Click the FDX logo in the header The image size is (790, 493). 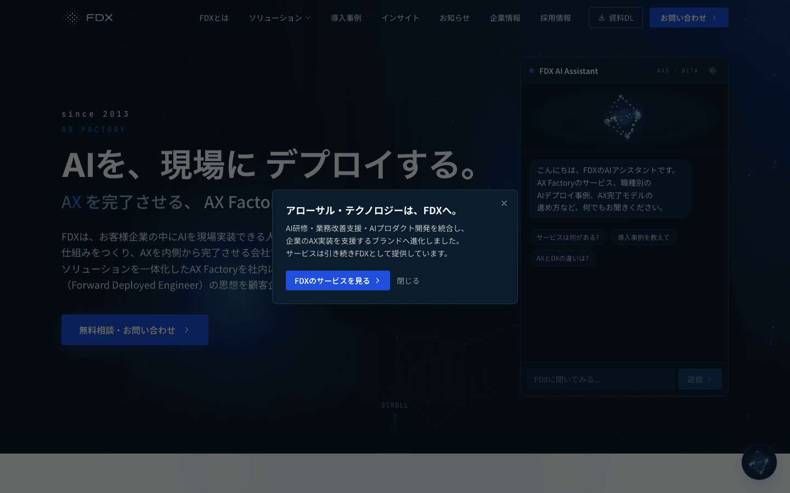[88, 18]
